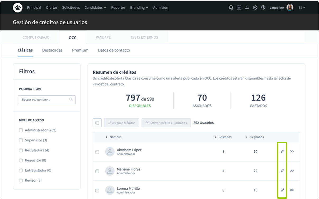Go to Reportes in navigation bar

[118, 8]
